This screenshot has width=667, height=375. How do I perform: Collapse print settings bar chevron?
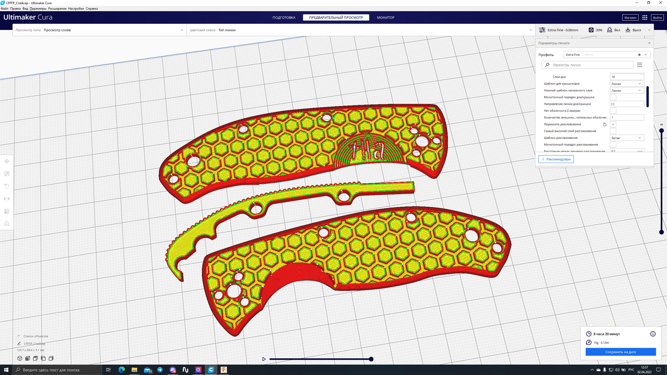click(649, 30)
